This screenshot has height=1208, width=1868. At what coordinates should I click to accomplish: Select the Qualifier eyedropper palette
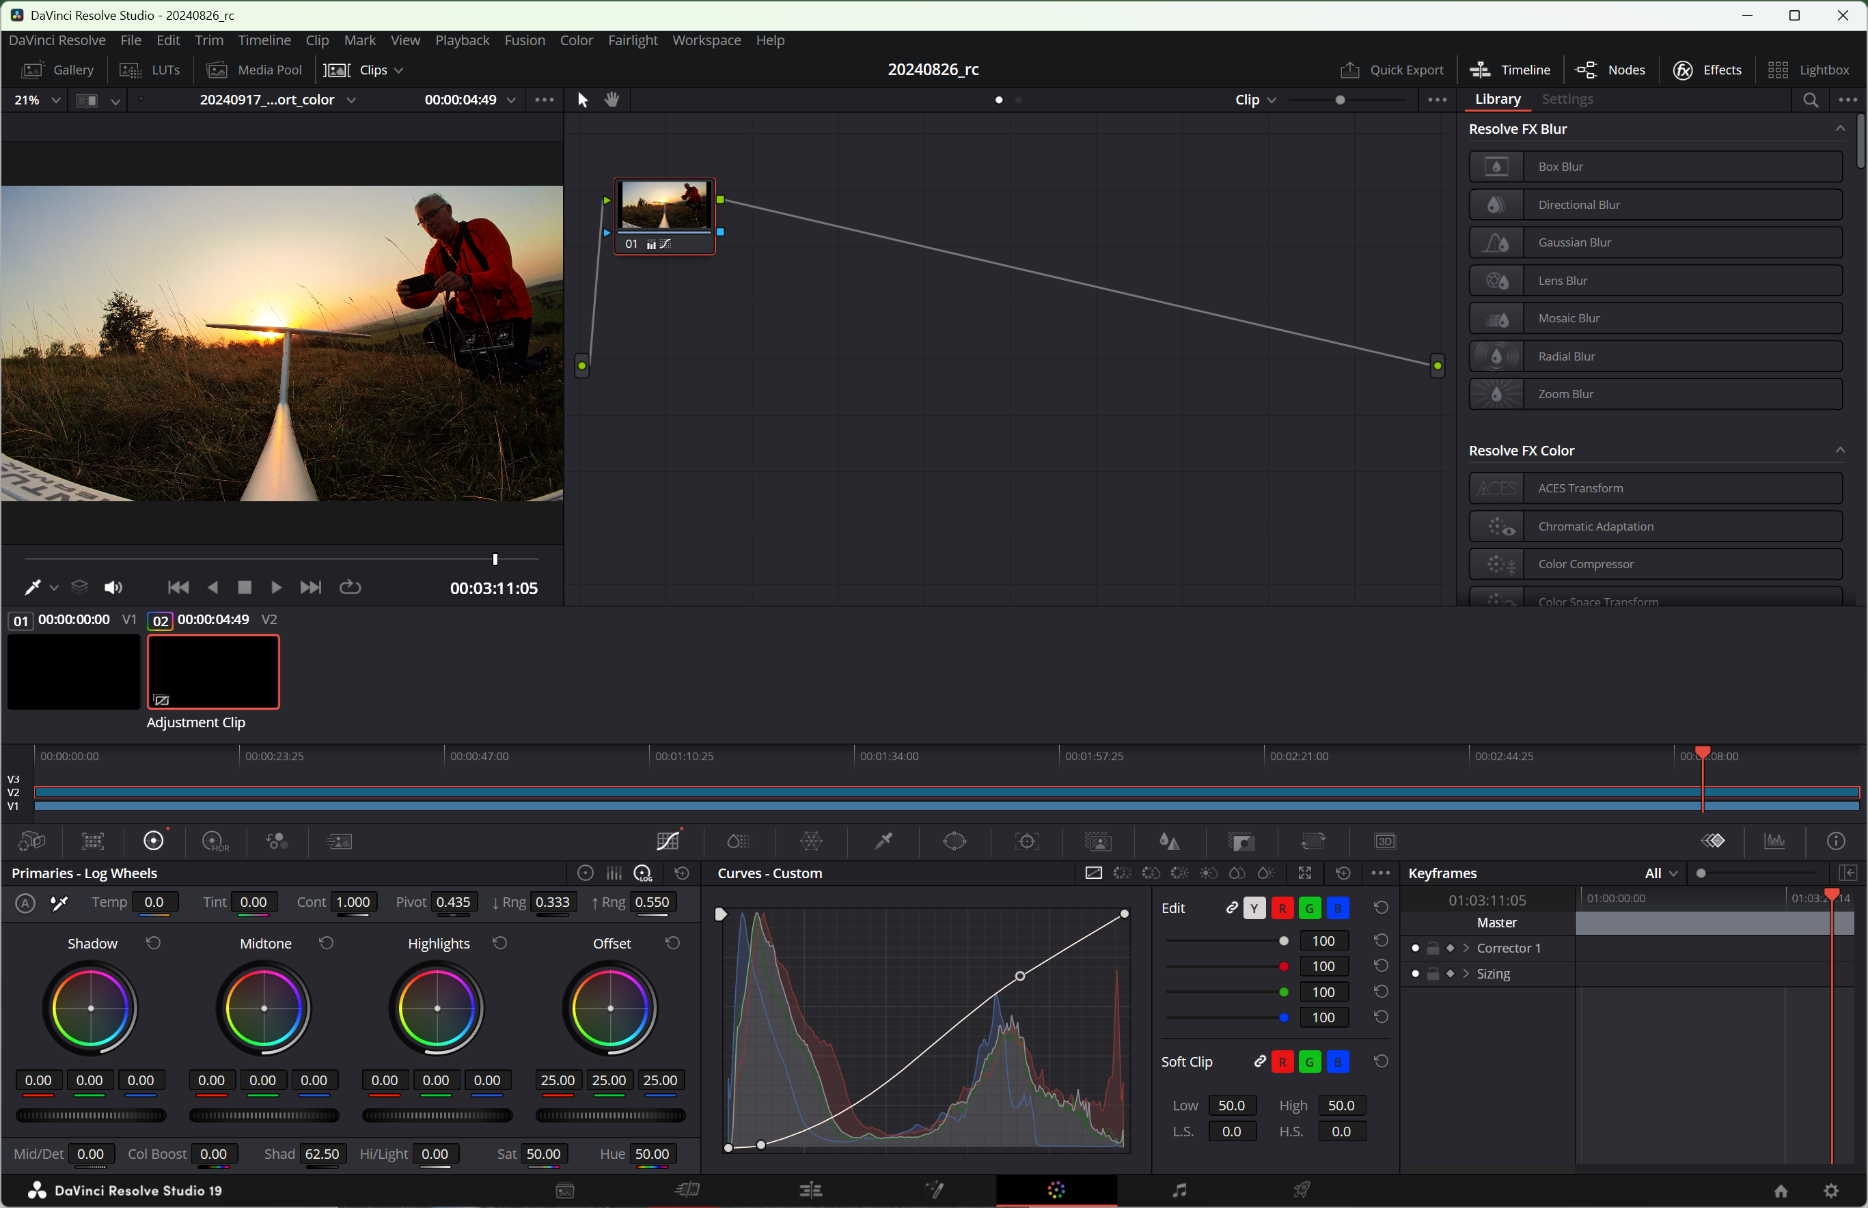tap(883, 842)
